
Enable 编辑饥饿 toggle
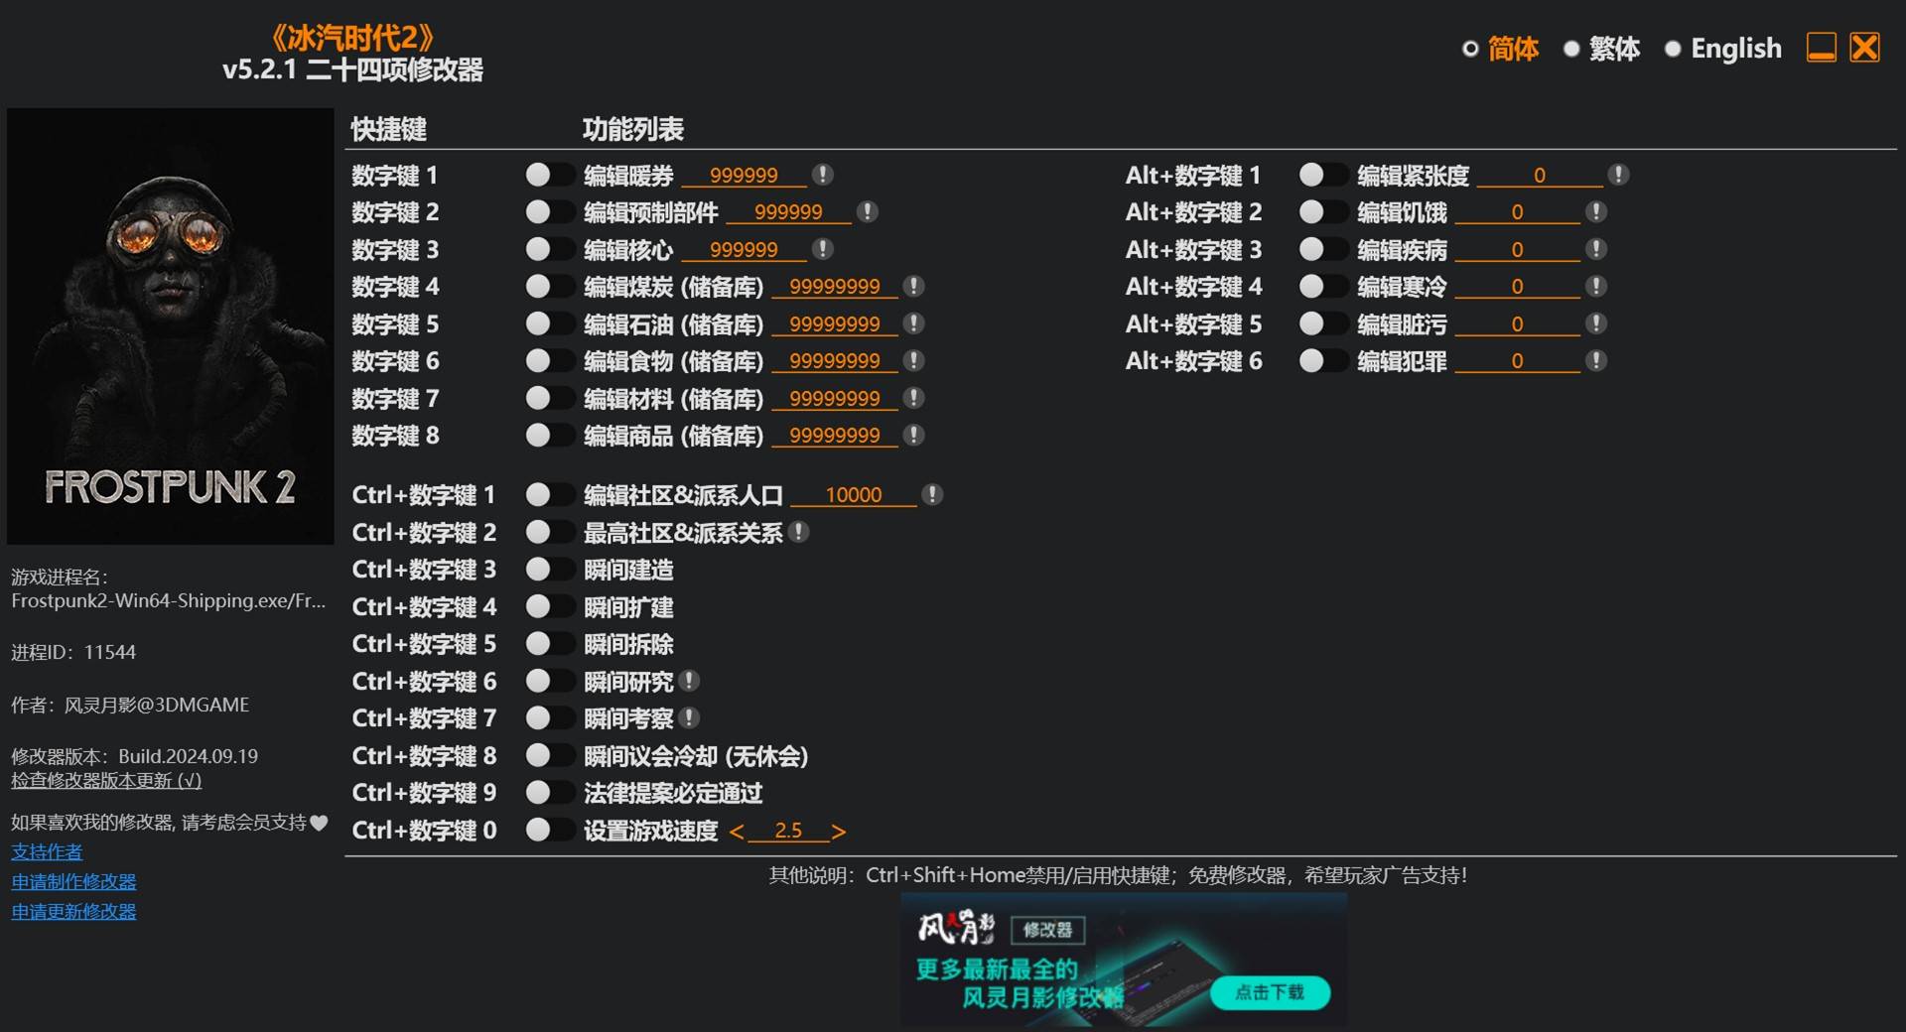[x=1323, y=211]
